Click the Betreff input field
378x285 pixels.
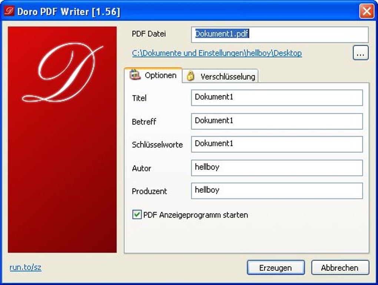click(x=277, y=121)
